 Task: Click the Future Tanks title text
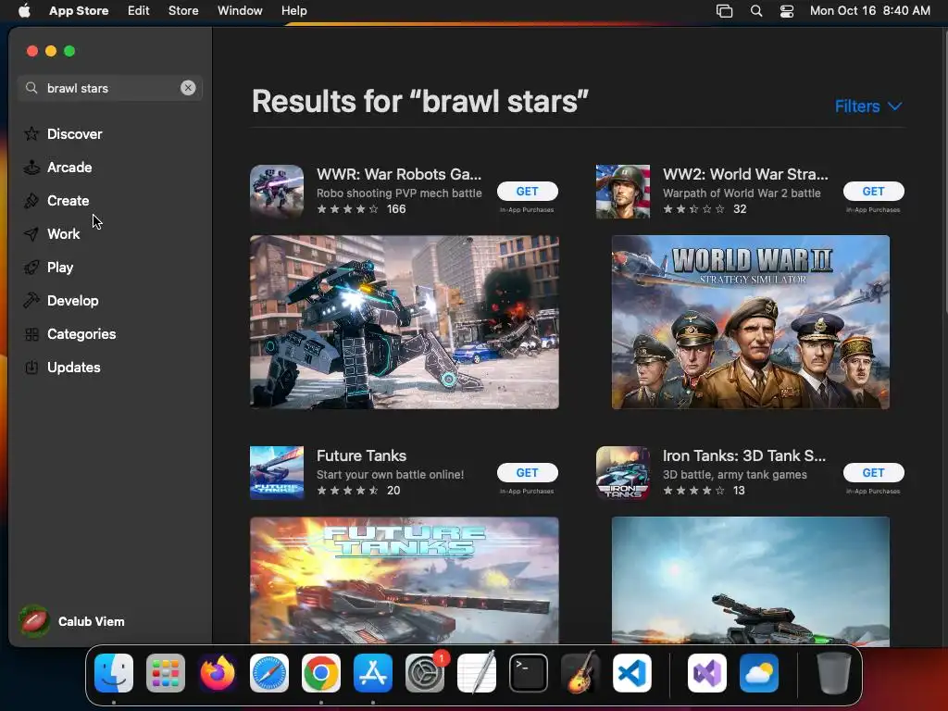pyautogui.click(x=362, y=455)
